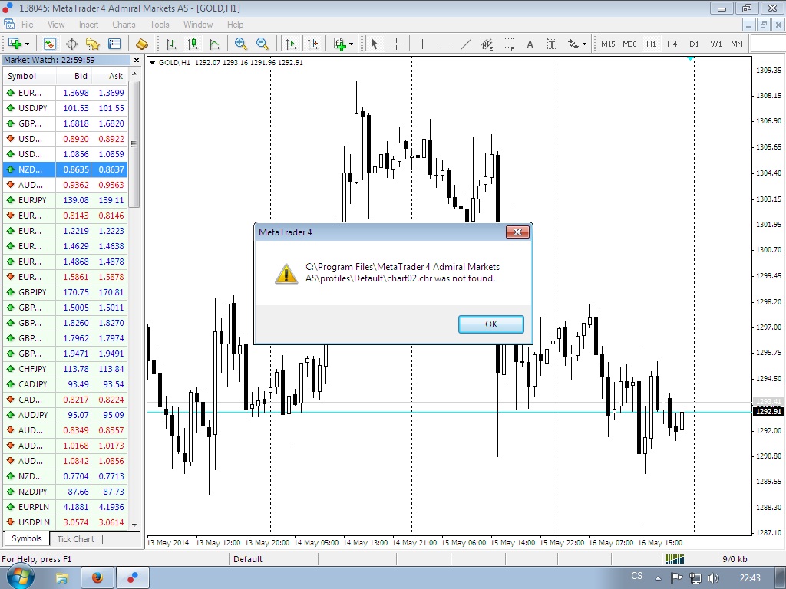The width and height of the screenshot is (786, 589).
Task: Switch chart to Line Chart style
Action: coord(214,44)
